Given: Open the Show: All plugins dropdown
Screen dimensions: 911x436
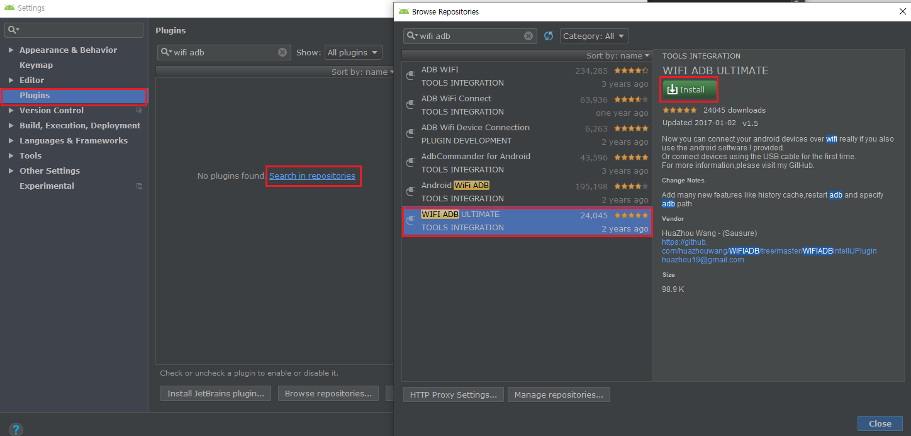Looking at the screenshot, I should coord(353,52).
